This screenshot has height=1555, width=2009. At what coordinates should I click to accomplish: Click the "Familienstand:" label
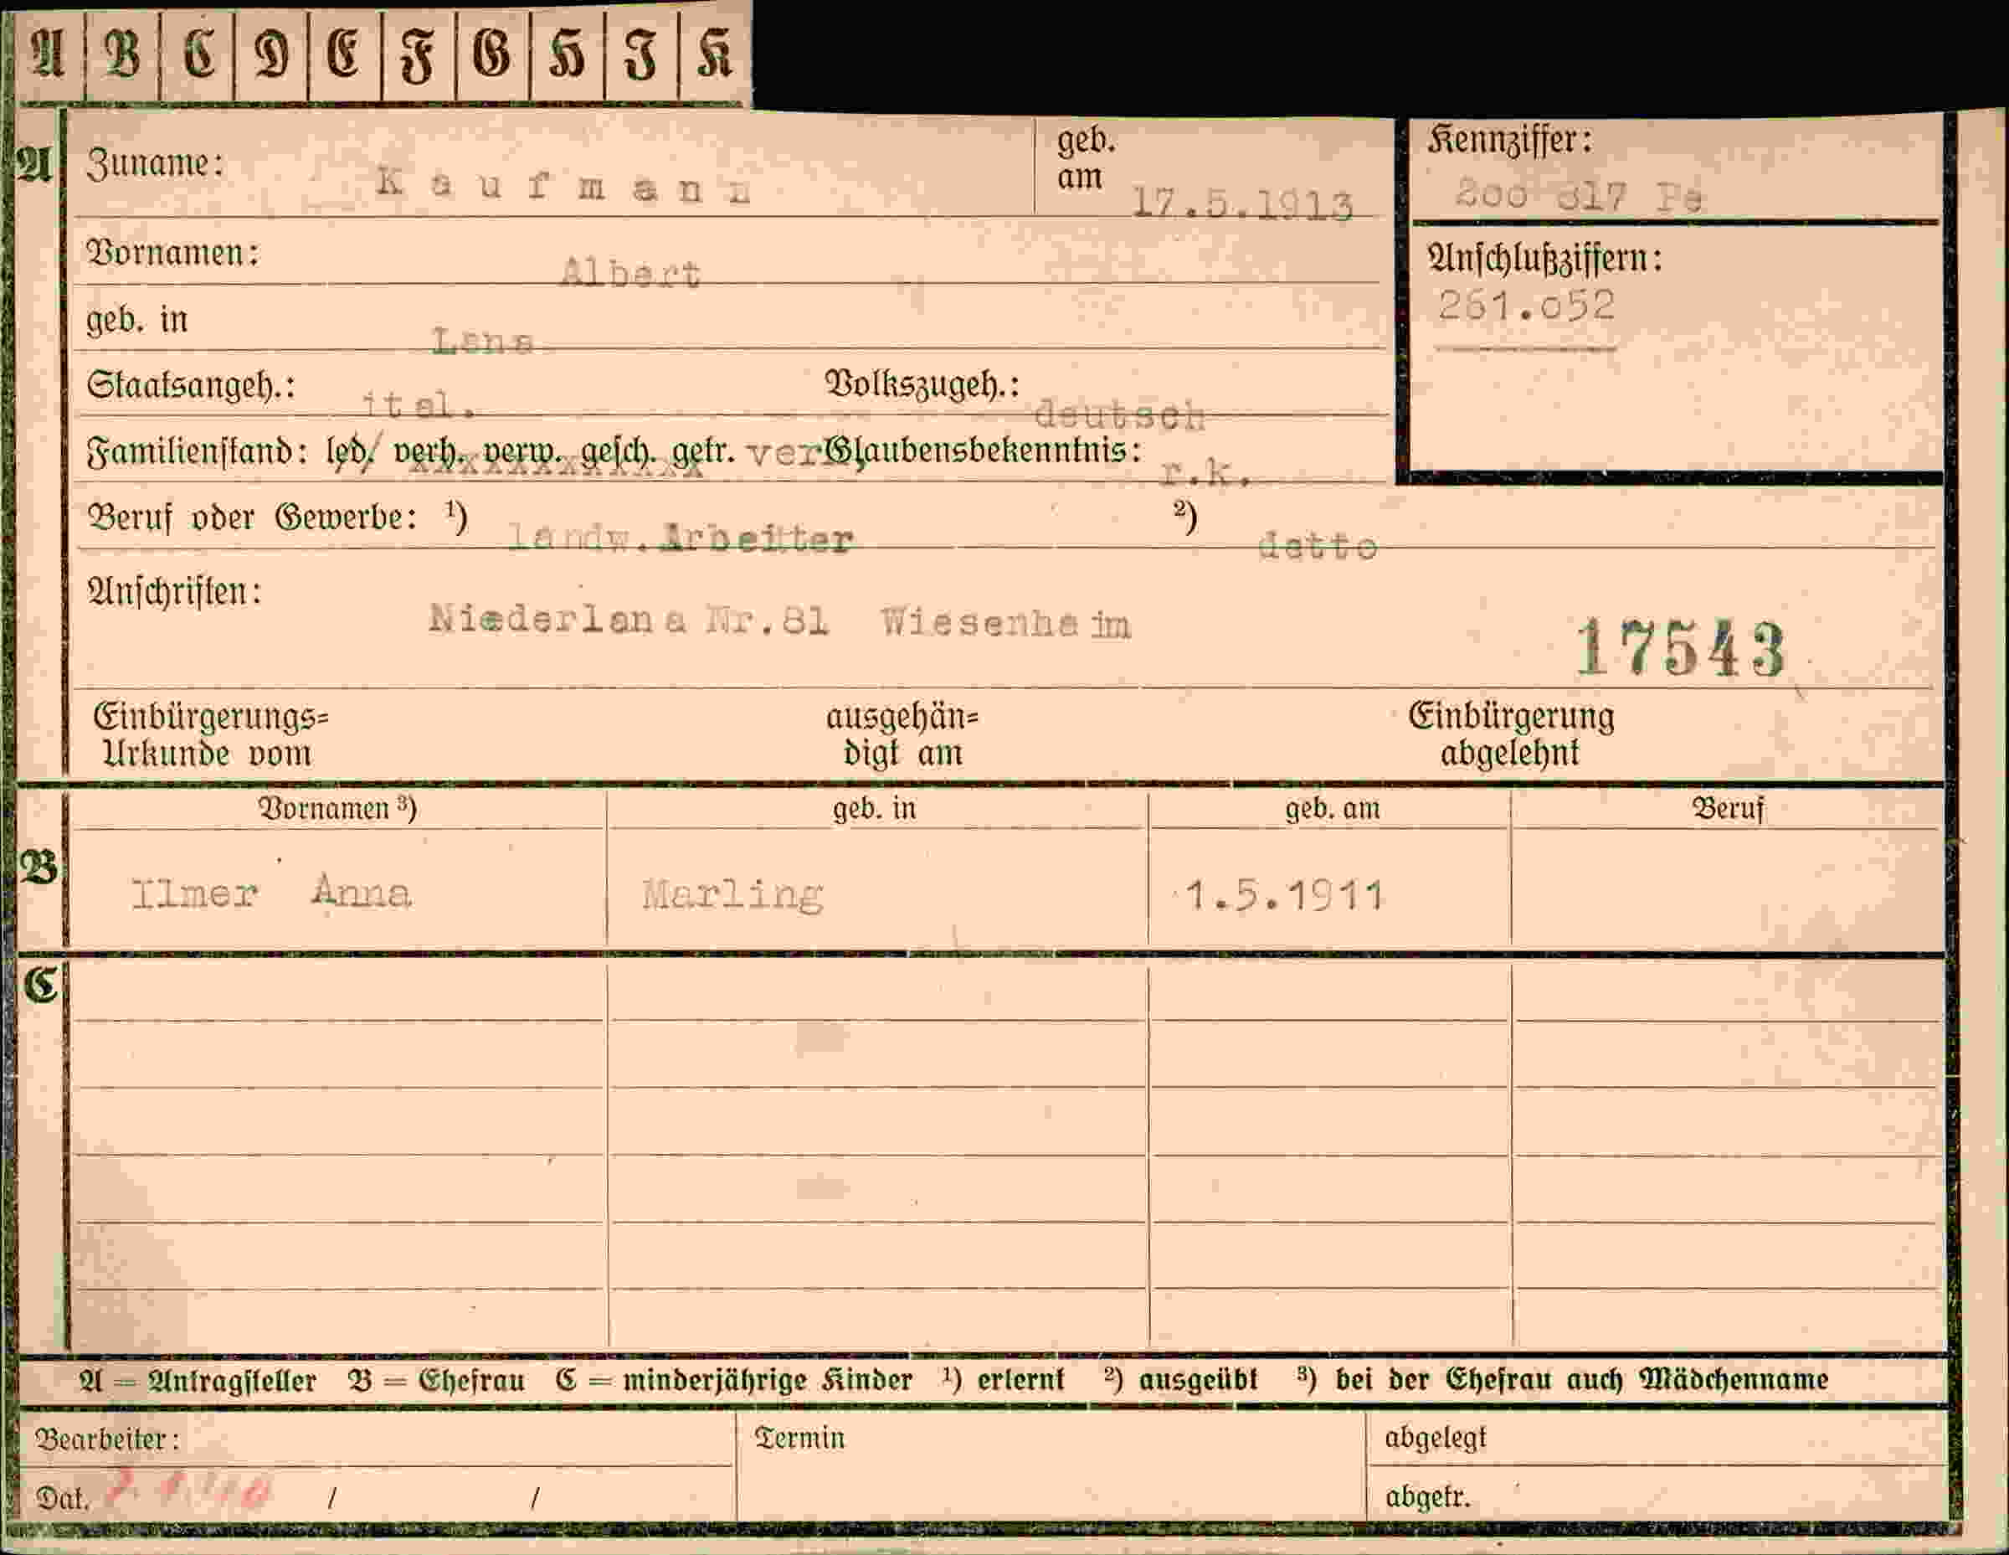pyautogui.click(x=196, y=452)
